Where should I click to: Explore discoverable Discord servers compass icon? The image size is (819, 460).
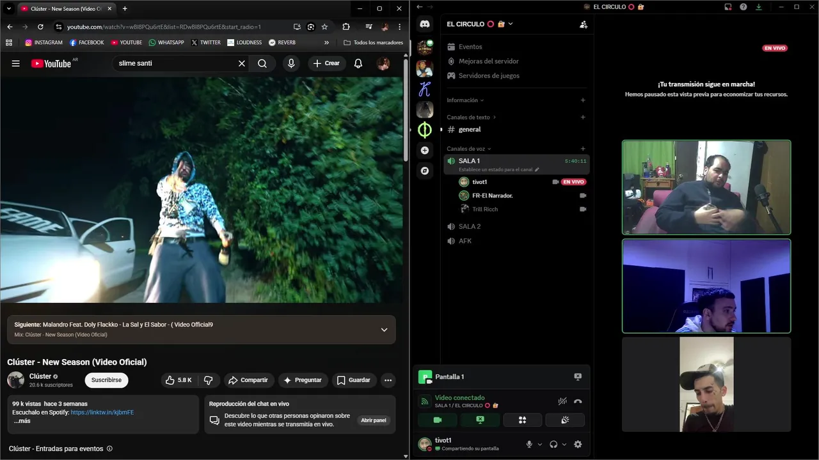(x=425, y=171)
